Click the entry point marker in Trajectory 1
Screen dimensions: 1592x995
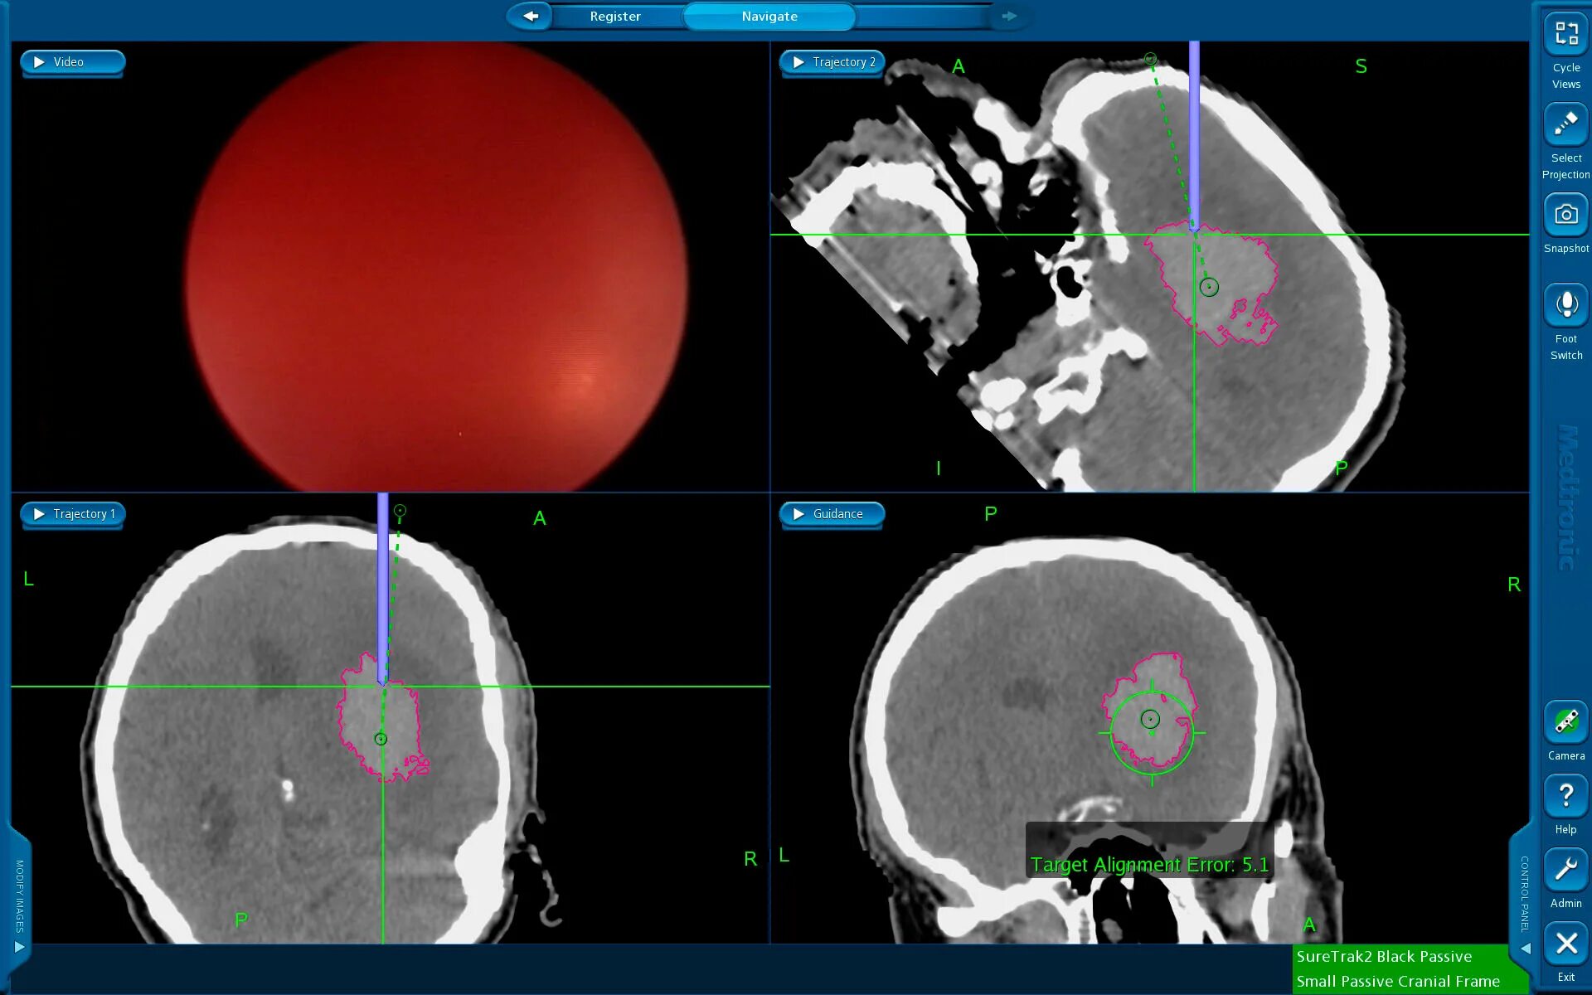400,511
